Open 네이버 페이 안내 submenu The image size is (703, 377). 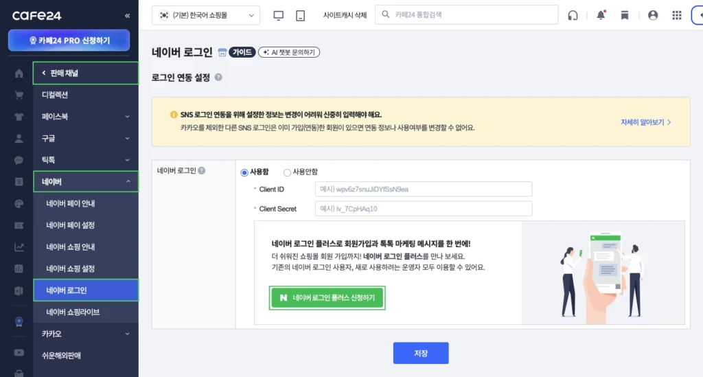point(85,203)
